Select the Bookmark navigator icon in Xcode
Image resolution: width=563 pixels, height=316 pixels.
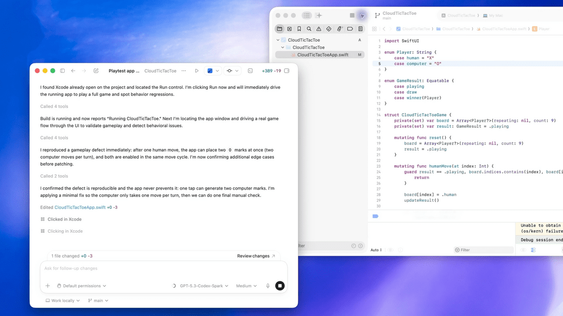coord(299,29)
